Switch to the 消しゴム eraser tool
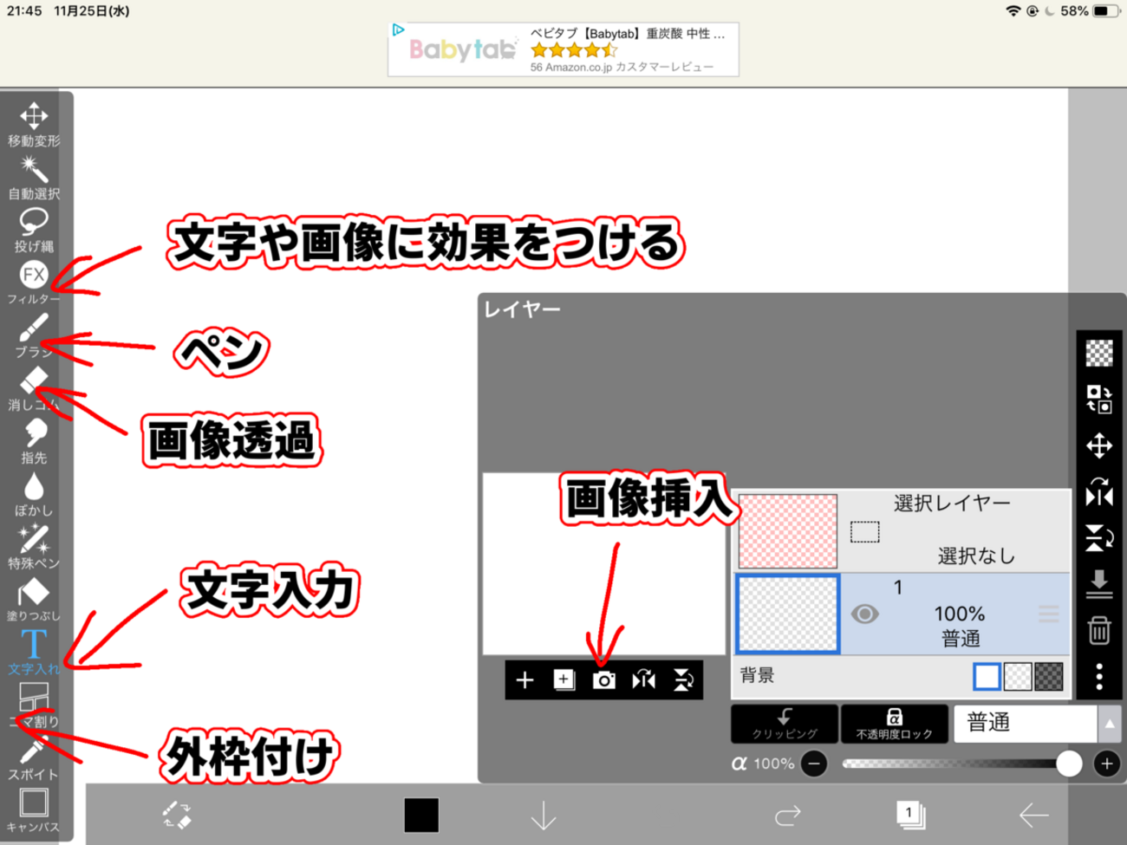Viewport: 1127px width, 845px height. point(34,389)
